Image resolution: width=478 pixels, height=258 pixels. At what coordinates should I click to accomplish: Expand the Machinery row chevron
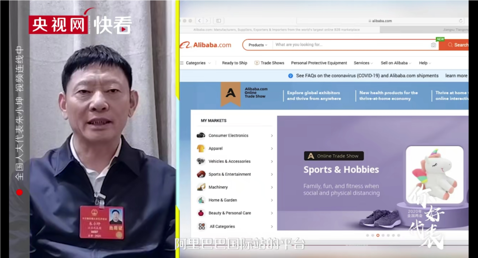pyautogui.click(x=272, y=187)
